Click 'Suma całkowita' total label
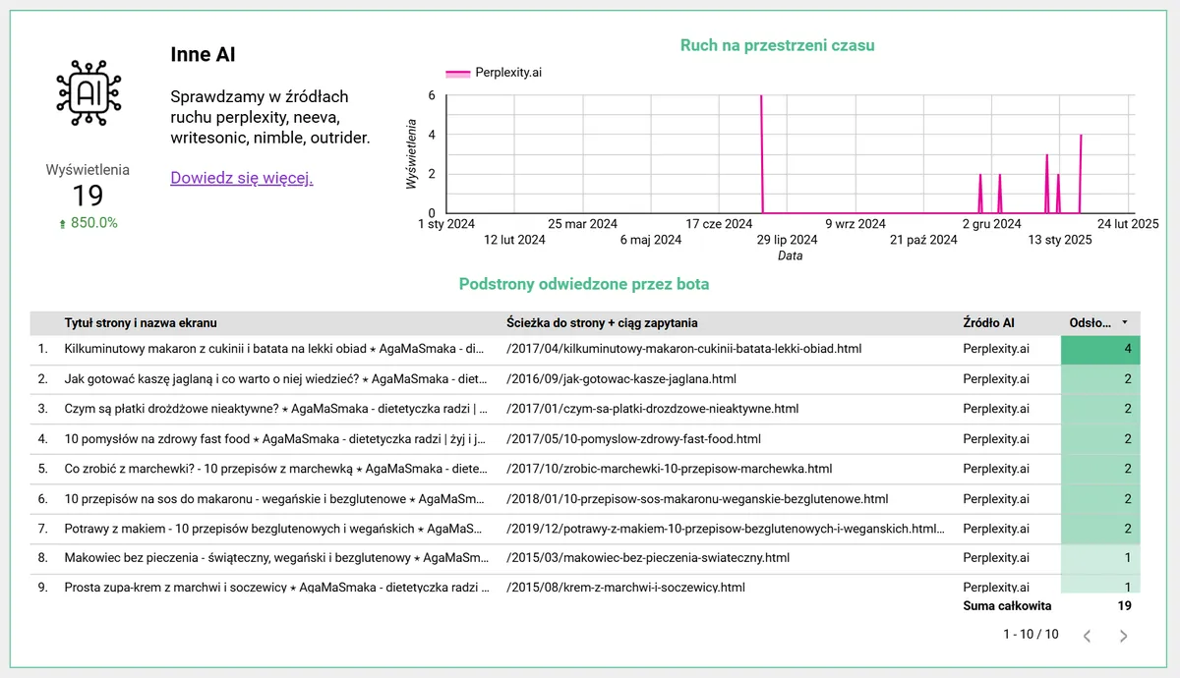The width and height of the screenshot is (1180, 678). coord(1007,606)
